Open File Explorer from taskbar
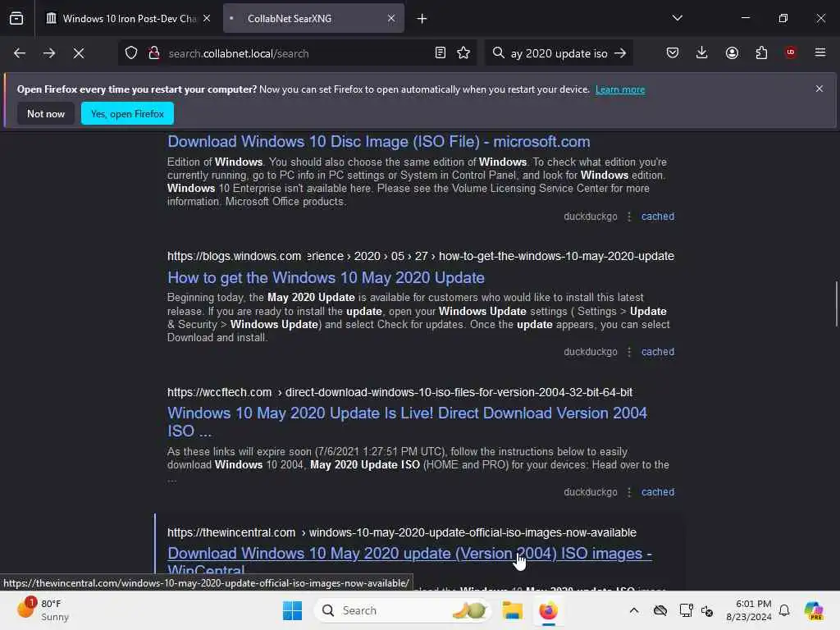This screenshot has width=840, height=630. pos(512,610)
